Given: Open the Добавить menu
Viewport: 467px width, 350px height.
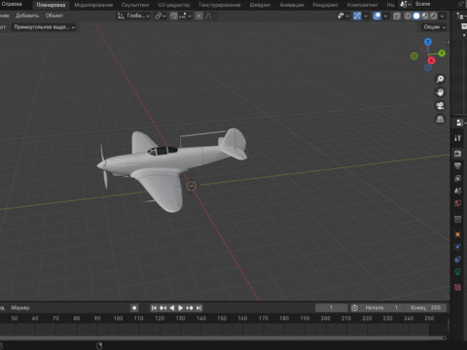Looking at the screenshot, I should (27, 16).
